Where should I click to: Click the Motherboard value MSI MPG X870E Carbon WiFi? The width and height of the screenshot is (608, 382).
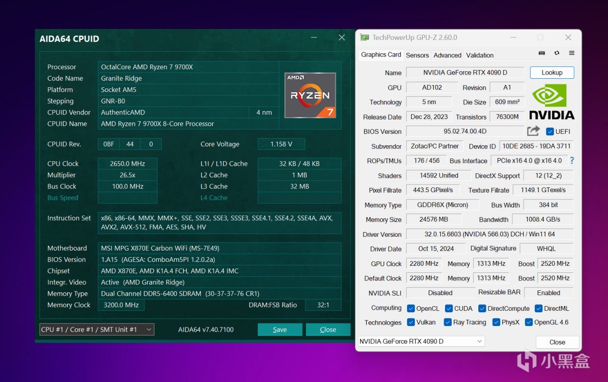tap(219, 248)
